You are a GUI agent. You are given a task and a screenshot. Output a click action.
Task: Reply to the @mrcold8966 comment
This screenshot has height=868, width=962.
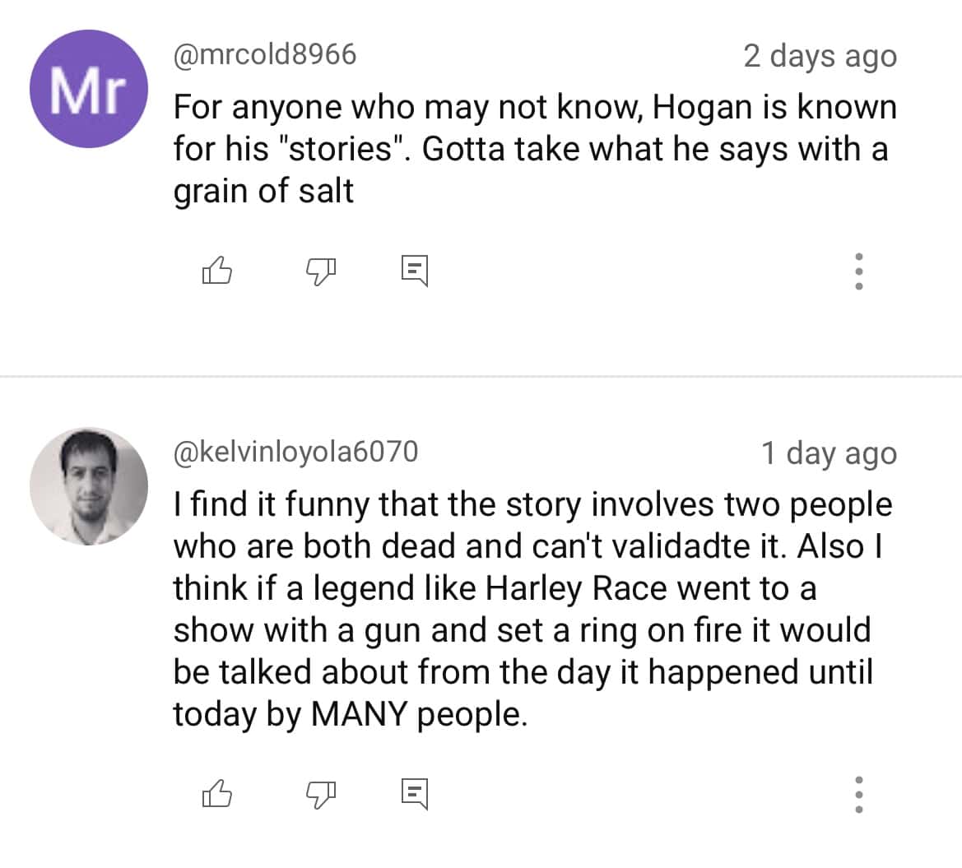(x=415, y=270)
